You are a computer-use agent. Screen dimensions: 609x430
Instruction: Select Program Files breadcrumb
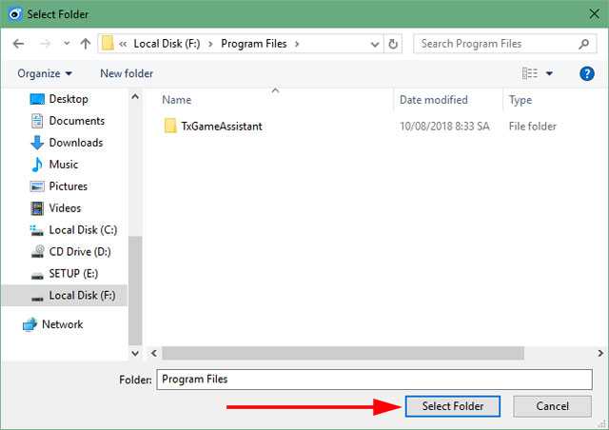pos(254,44)
